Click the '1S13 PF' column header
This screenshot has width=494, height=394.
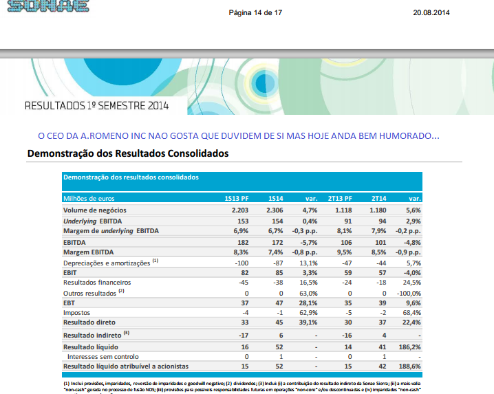(236, 199)
